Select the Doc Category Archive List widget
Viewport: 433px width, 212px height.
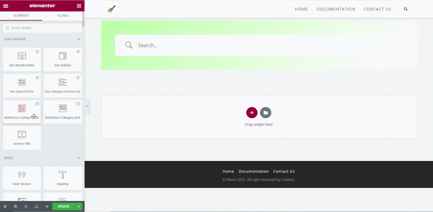63,86
